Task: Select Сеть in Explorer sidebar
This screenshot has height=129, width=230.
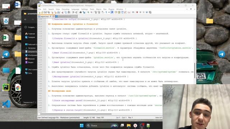Action: tap(29, 73)
